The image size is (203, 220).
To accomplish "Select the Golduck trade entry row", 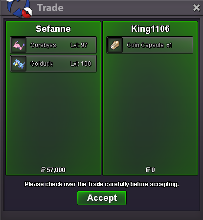I will pyautogui.click(x=53, y=64).
